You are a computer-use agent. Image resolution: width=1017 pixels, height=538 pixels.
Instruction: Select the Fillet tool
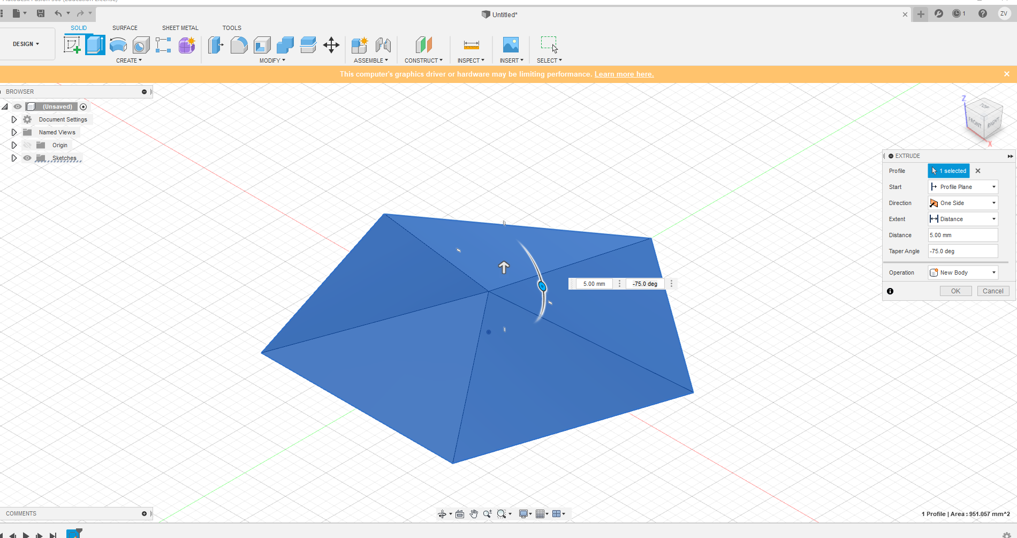[x=239, y=45]
